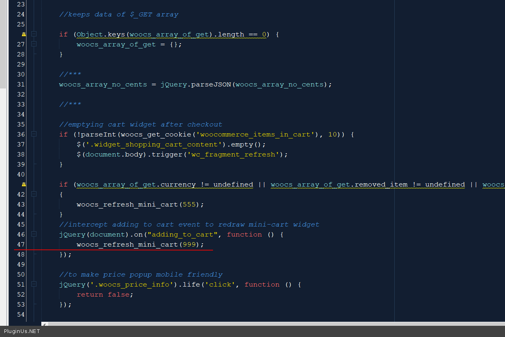Collapse the code block at the Object.keys if statement
This screenshot has width=505, height=337.
coord(34,34)
